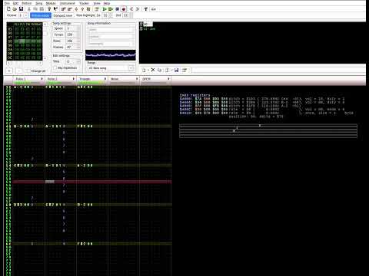
Task: Open load-instrument dropdown arrow
Action: [171, 70]
